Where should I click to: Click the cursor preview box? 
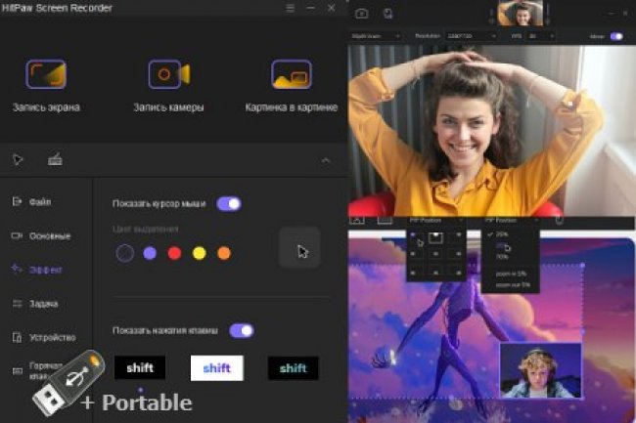point(300,248)
